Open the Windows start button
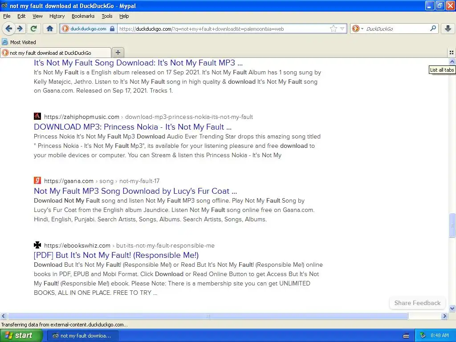The image size is (456, 342). [x=21, y=336]
